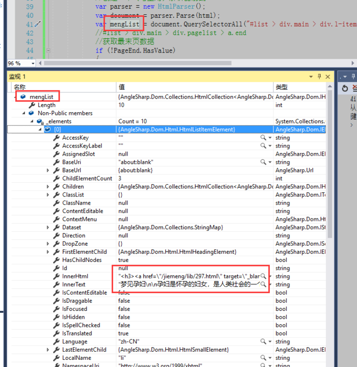Click the 类型 column header
Viewport: 357px width, 367px height.
(x=299, y=87)
